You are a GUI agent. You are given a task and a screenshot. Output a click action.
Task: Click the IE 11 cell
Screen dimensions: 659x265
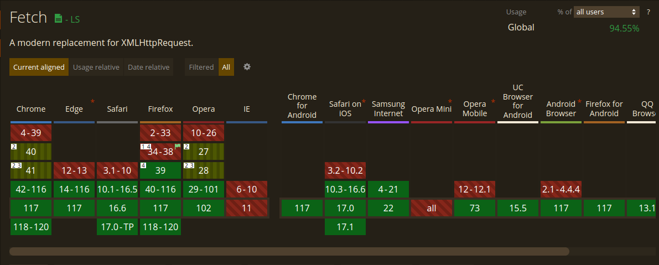[x=247, y=209]
